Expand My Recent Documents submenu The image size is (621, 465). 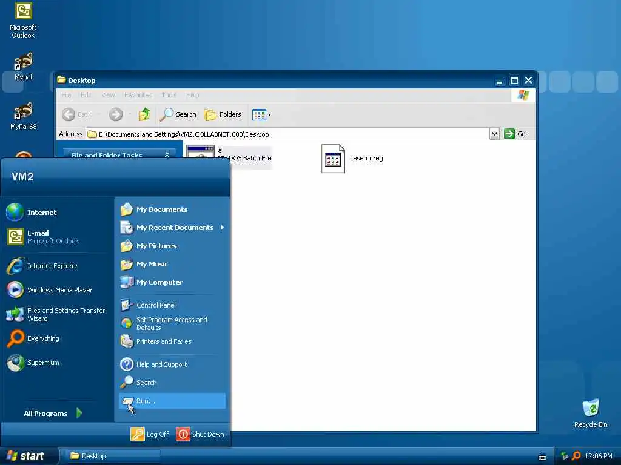pos(172,228)
